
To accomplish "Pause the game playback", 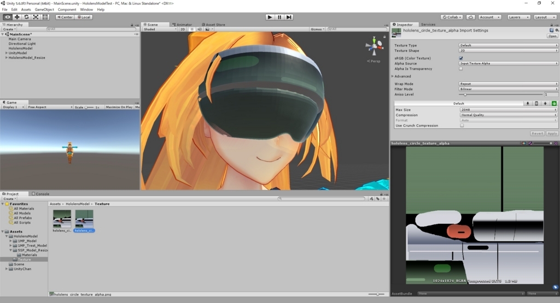I will click(279, 17).
